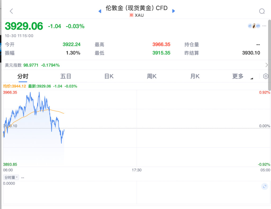This screenshot has width=271, height=209.
Task: Open the 周K chart tab
Action: (152, 77)
